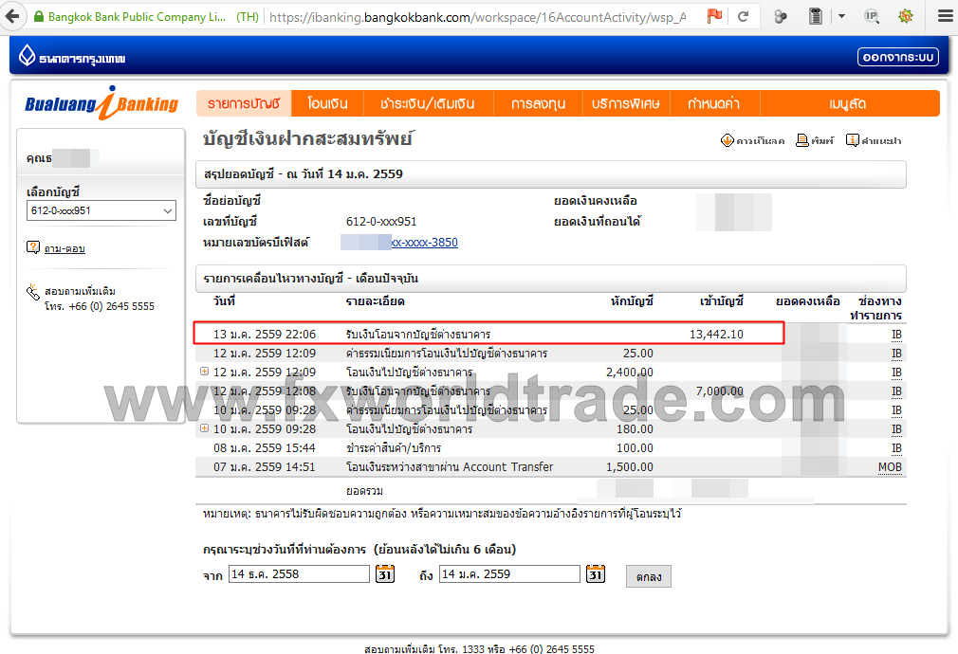Open the ชำระเงิน/เติมเงิน tab
Screen dimensions: 958x654
coord(428,104)
